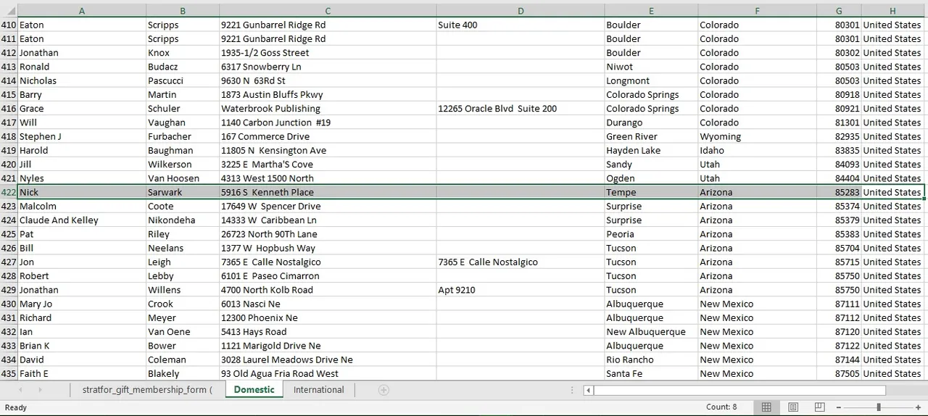Switch to Page Break Preview icon

coord(819,407)
